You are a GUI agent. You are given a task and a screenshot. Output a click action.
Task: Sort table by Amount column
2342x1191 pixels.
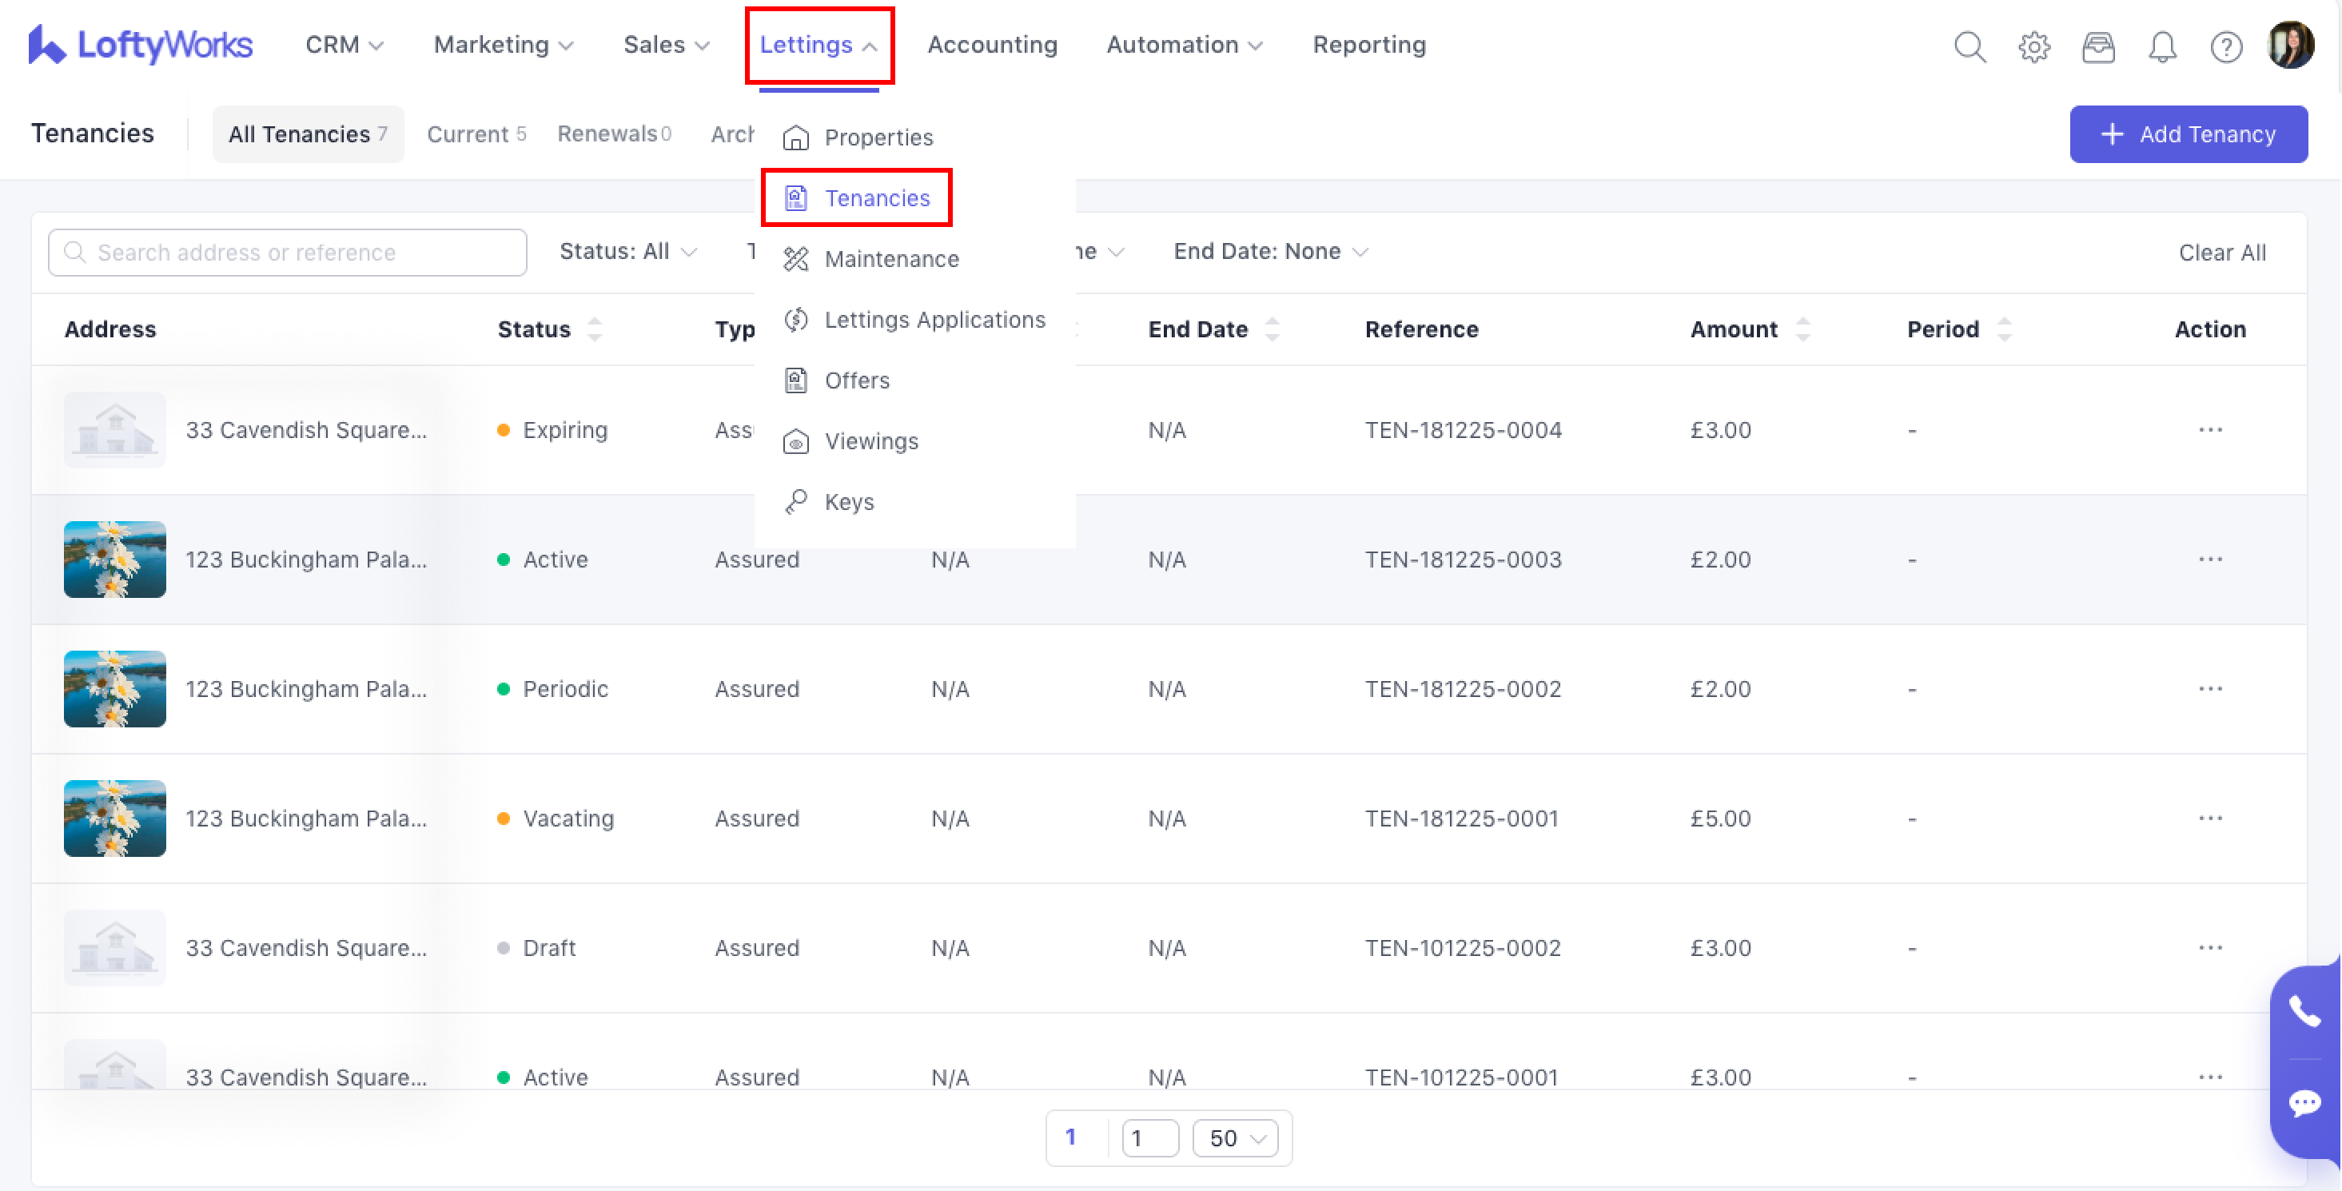1803,329
